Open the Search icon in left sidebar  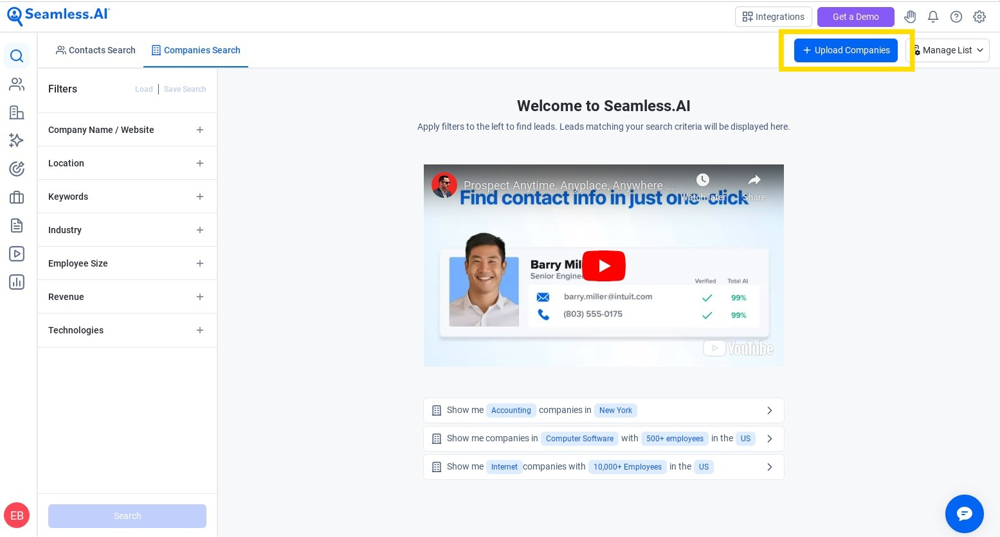coord(17,56)
